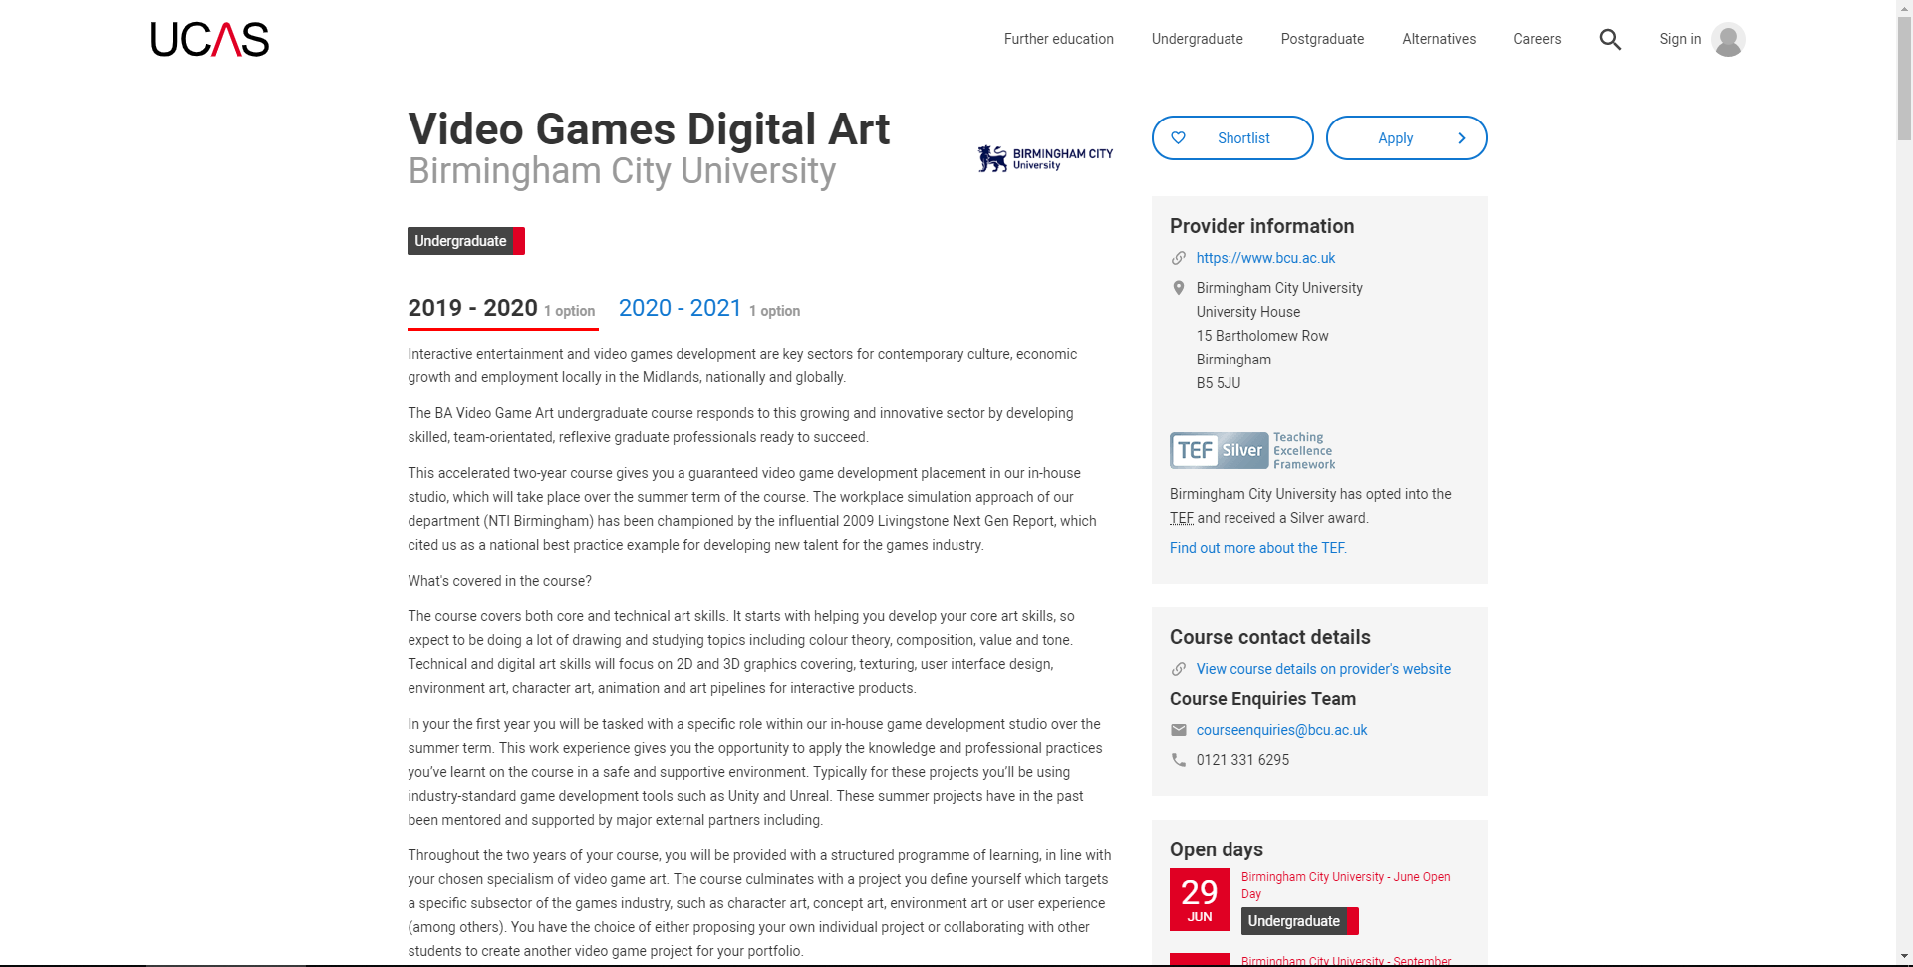1913x967 pixels.
Task: Open the Careers menu
Action: [1537, 39]
